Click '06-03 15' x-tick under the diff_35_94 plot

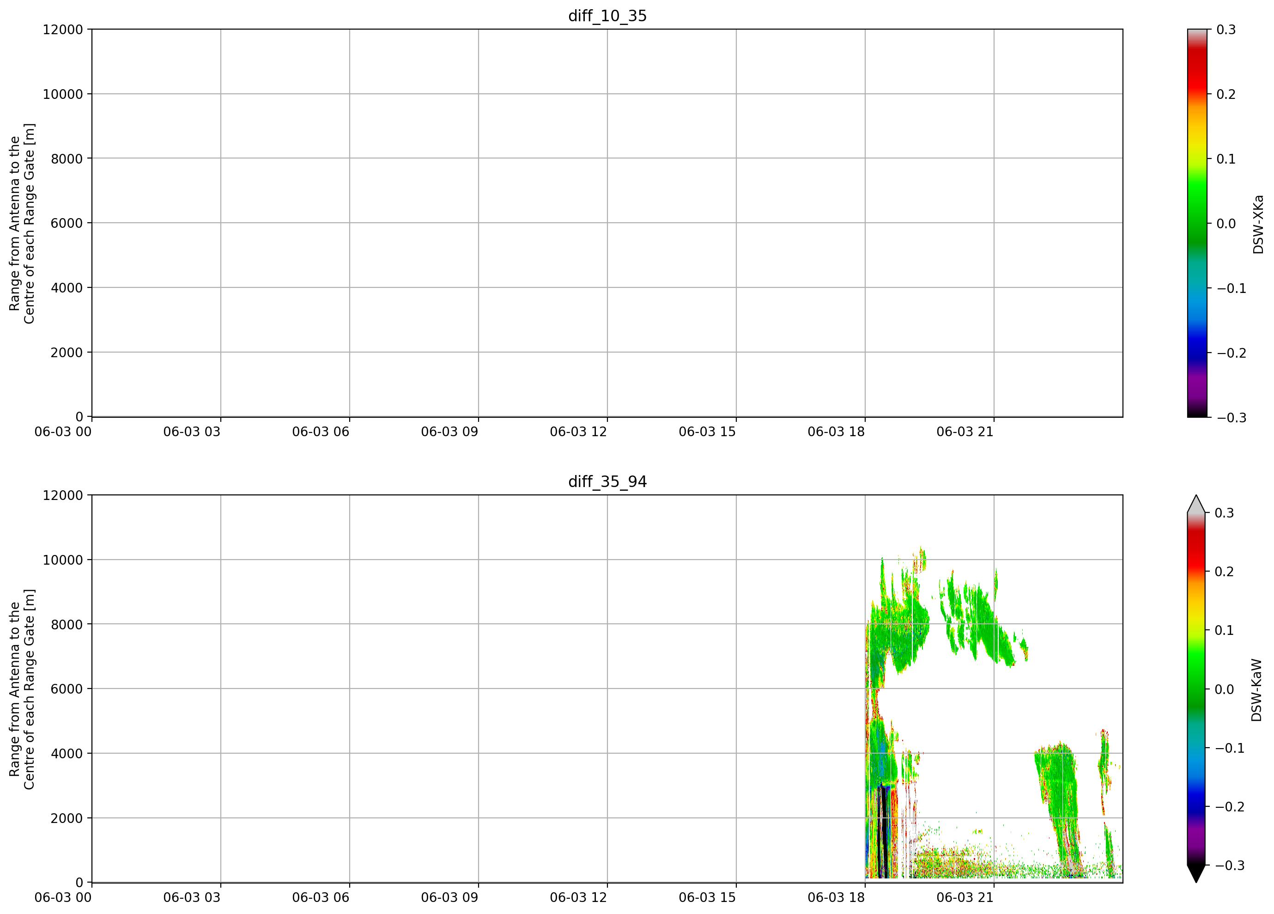(x=707, y=898)
